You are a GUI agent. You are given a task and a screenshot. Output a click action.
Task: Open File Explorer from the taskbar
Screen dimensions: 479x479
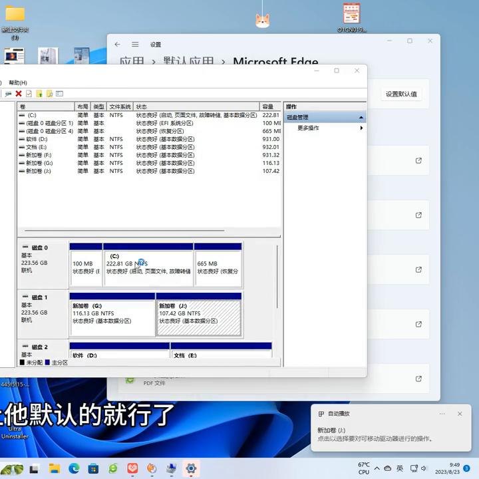point(55,468)
